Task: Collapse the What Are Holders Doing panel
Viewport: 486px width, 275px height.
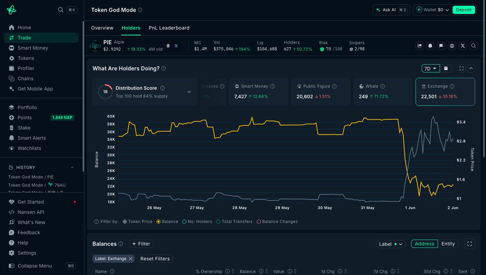Action: click(x=471, y=68)
